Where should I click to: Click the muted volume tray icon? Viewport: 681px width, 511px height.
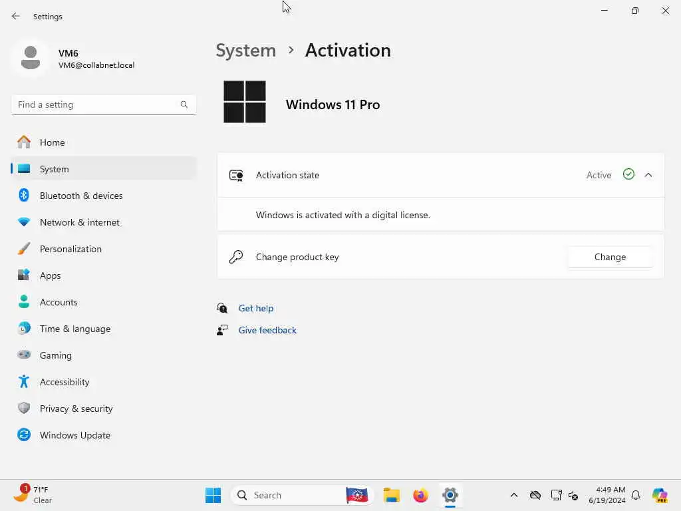[573, 495]
